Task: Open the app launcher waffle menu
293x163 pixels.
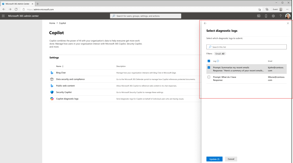Action: 3,16
